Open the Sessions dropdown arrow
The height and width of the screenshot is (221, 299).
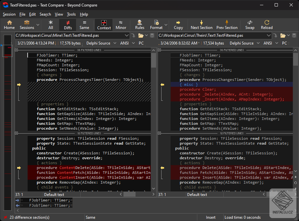38,25
